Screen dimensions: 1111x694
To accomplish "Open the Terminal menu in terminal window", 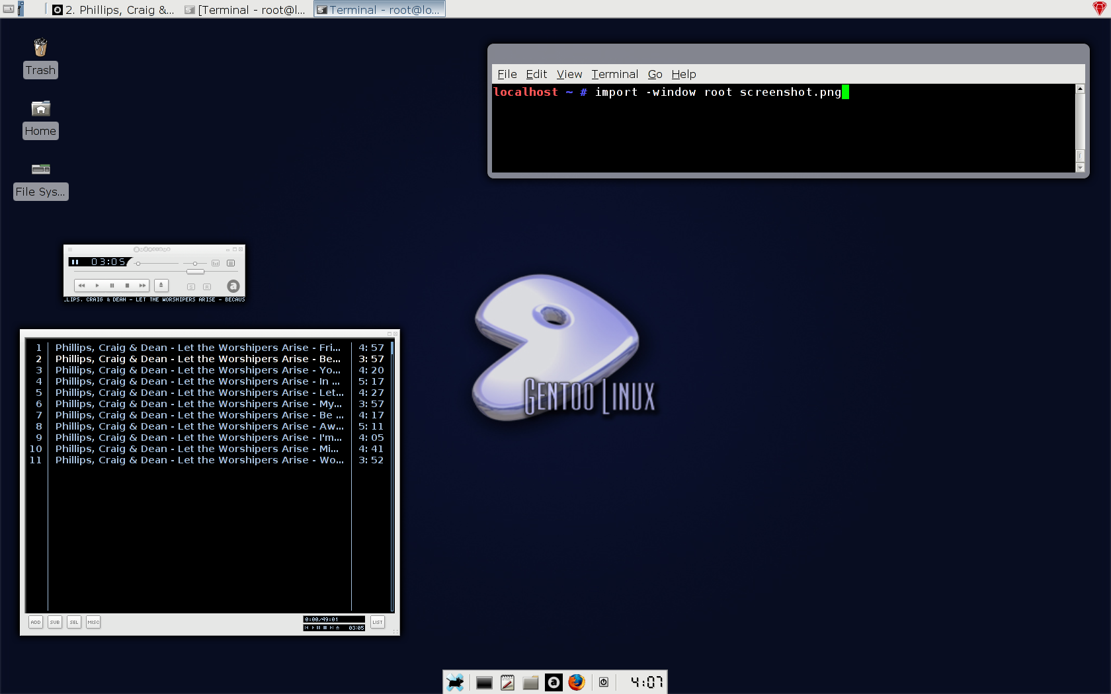I will point(614,74).
